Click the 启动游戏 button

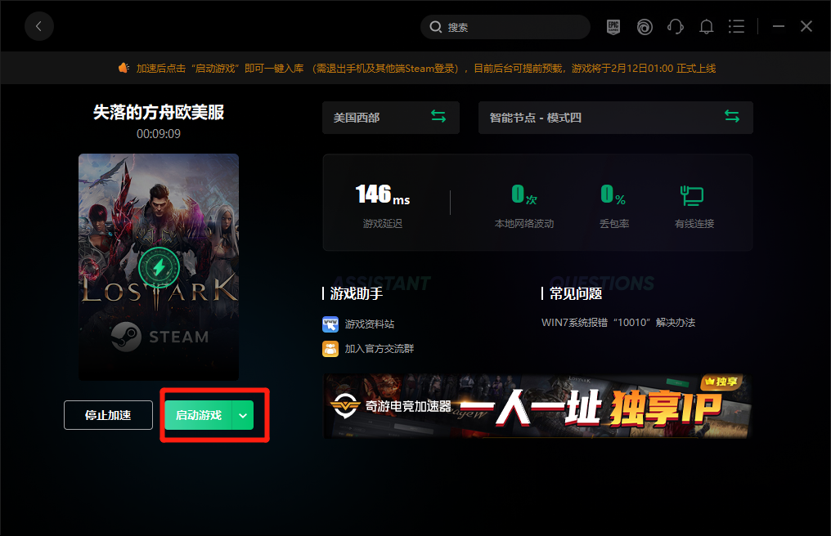click(x=198, y=415)
